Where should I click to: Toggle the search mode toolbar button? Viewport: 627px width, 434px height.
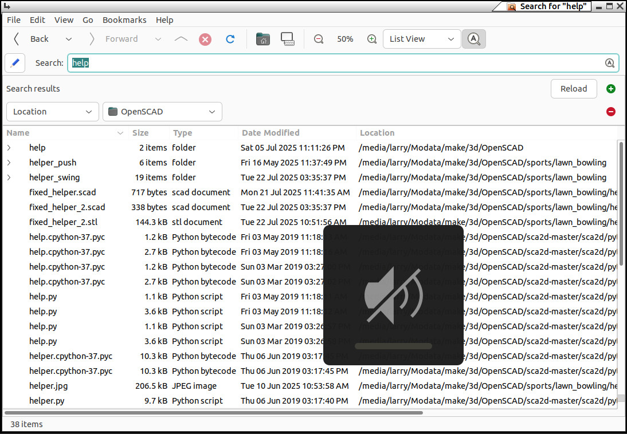pyautogui.click(x=473, y=39)
